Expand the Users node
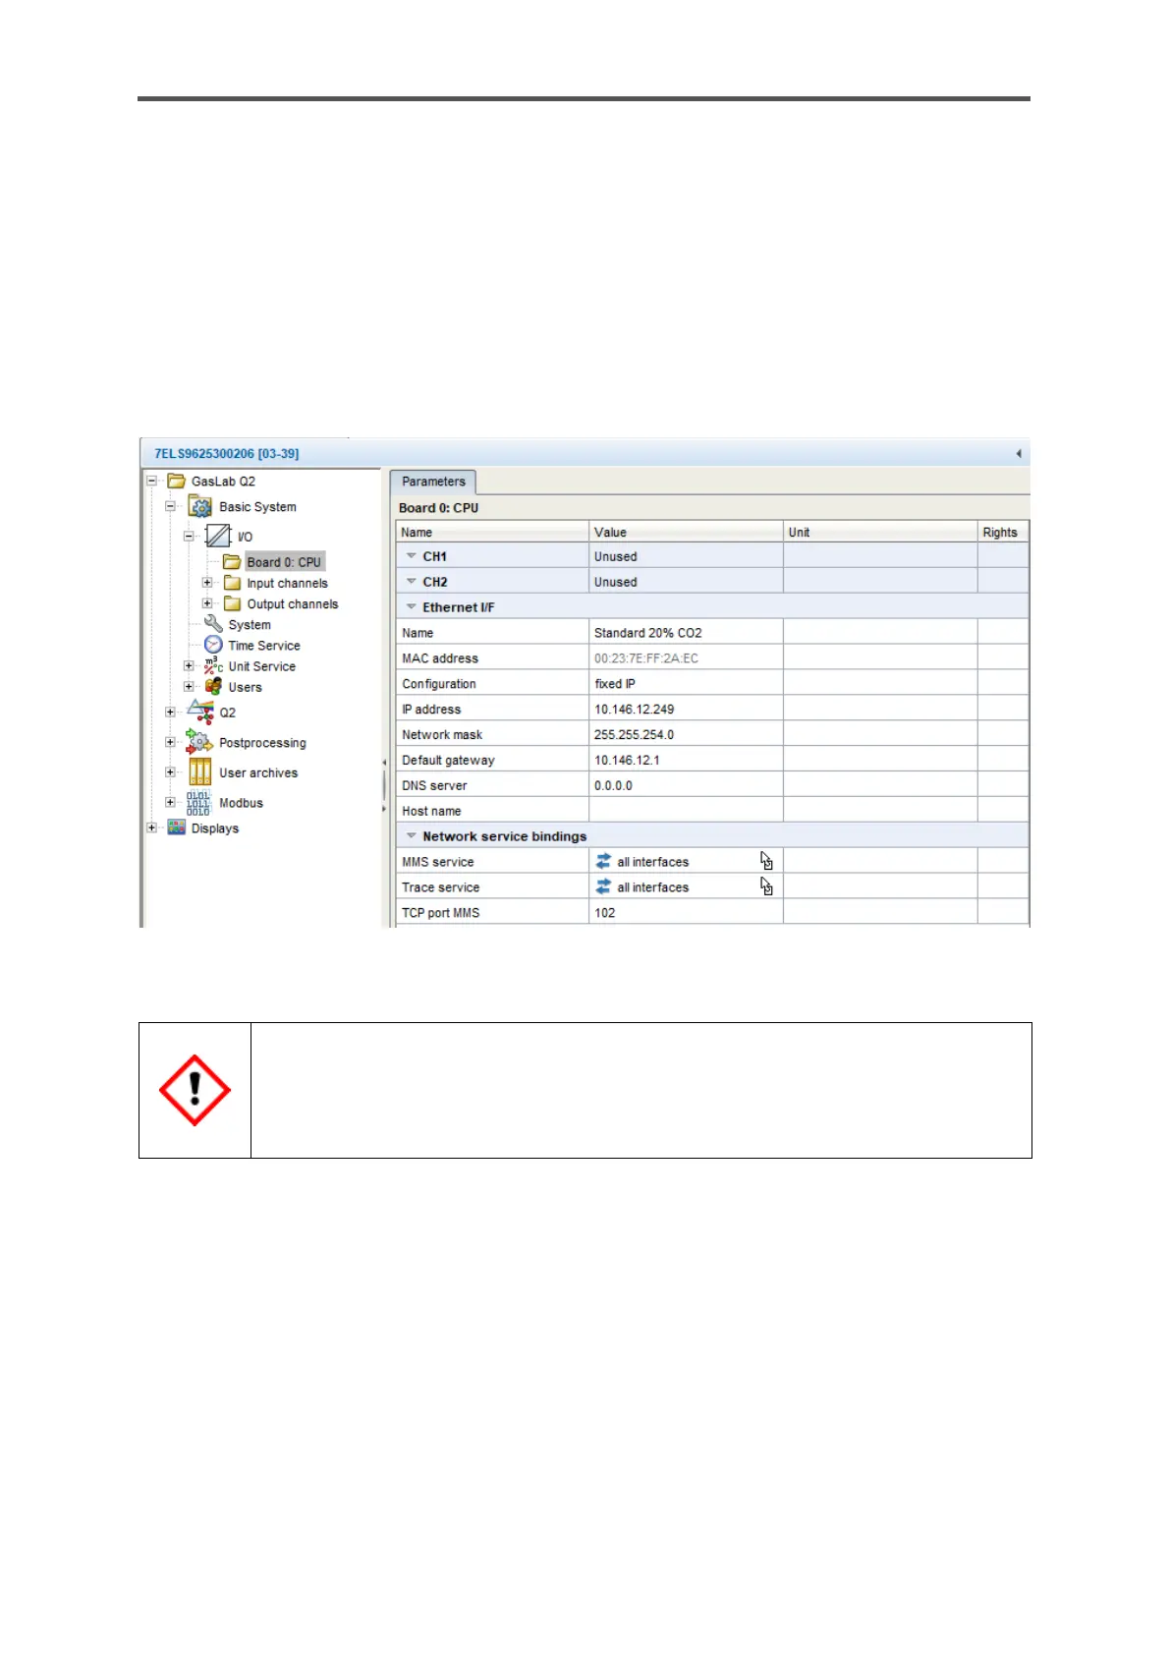The height and width of the screenshot is (1655, 1170). [189, 686]
